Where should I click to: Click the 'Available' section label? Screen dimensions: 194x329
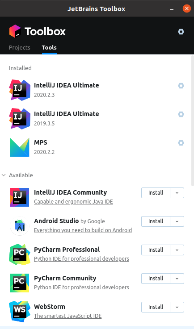21,175
